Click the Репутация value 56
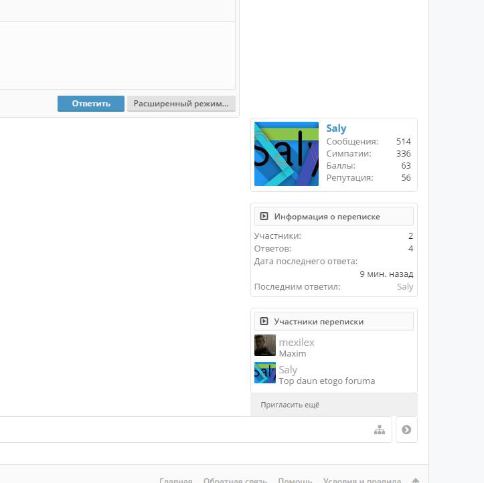This screenshot has width=484, height=483. [x=406, y=178]
